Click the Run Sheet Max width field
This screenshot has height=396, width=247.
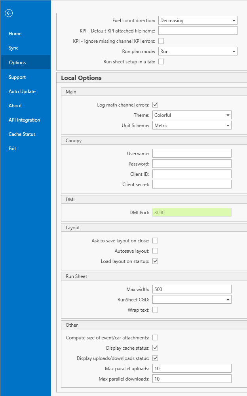point(192,289)
